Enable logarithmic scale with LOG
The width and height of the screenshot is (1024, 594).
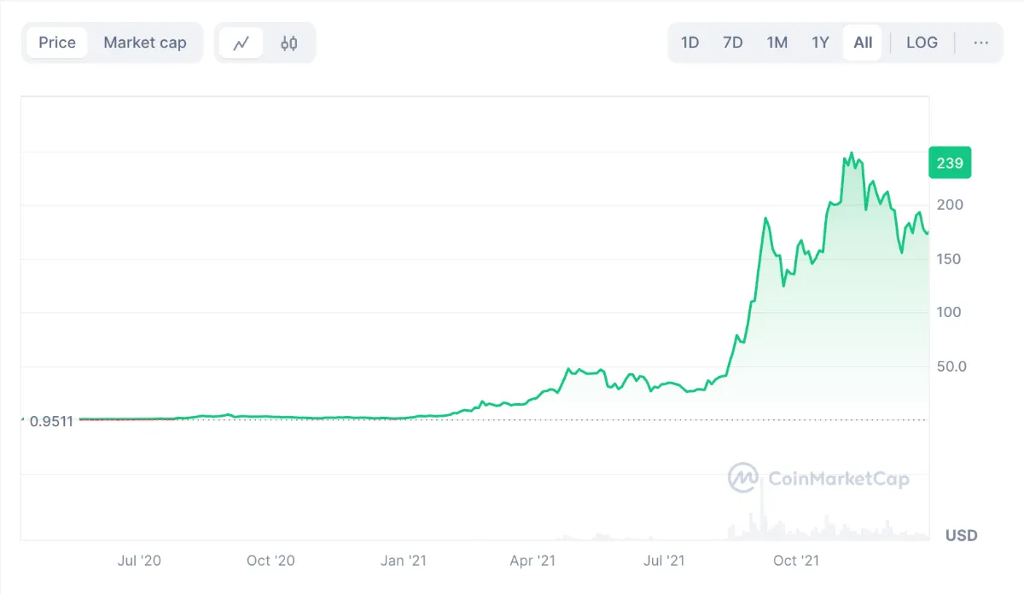[922, 43]
